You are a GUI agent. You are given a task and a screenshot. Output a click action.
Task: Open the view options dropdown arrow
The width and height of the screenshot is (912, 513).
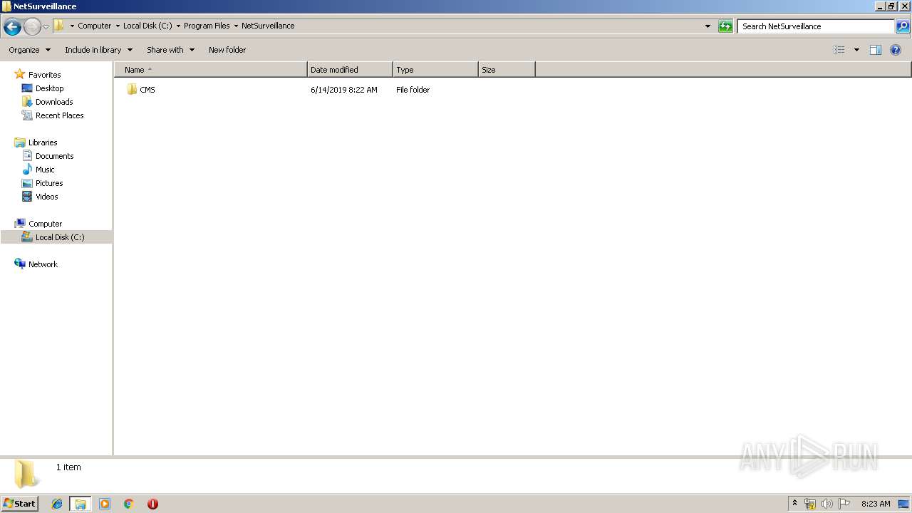pos(856,50)
